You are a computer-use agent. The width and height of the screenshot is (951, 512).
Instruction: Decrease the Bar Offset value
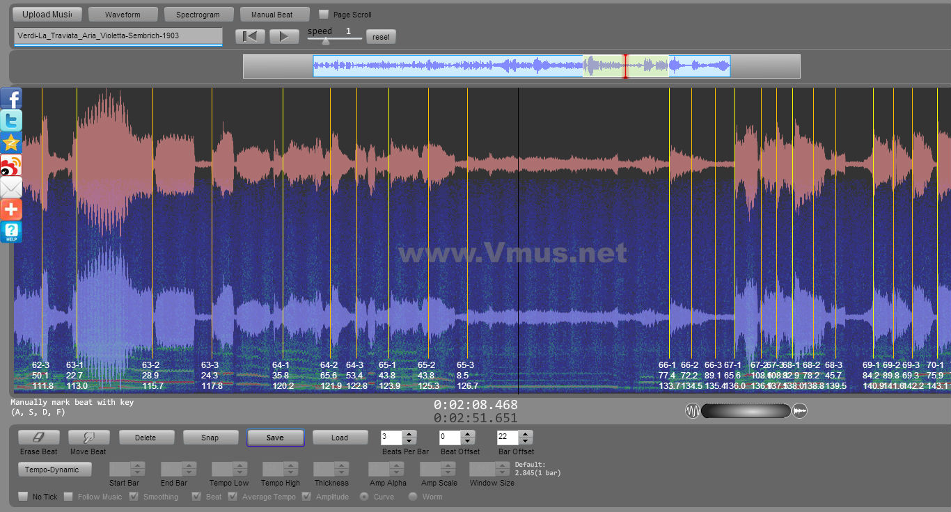526,441
